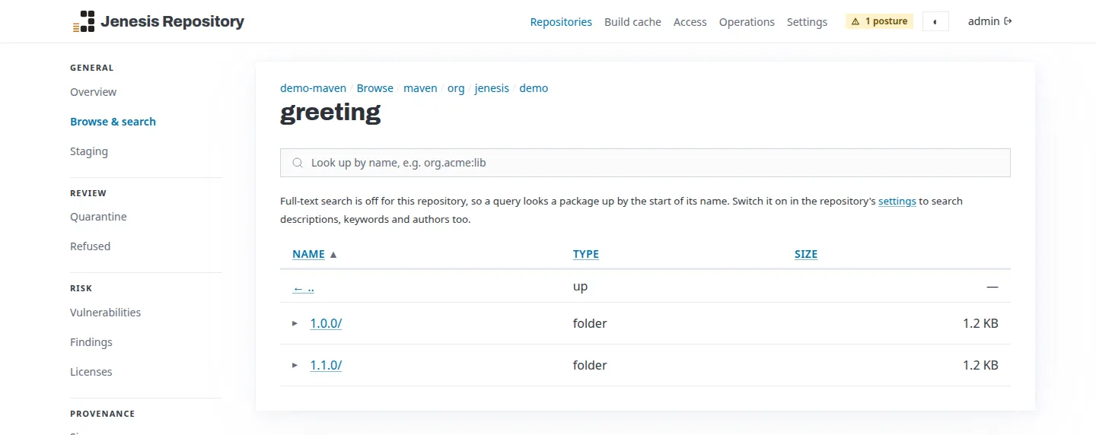
Task: Click the Jenesis Repository logo icon
Action: pos(84,21)
